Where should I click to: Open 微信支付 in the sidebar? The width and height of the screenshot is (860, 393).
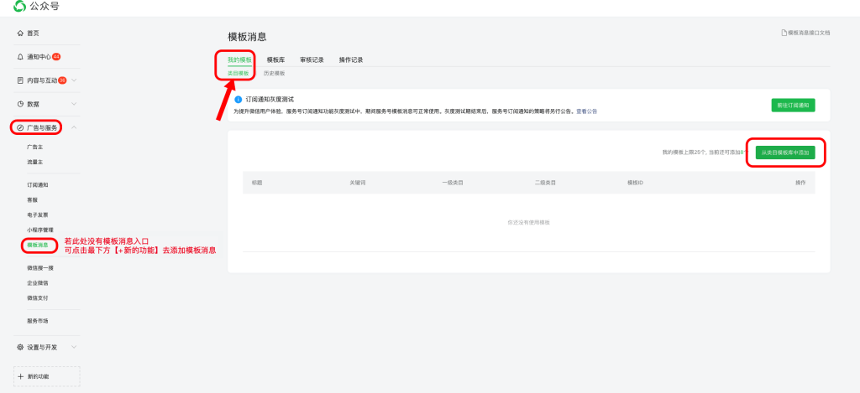pos(38,297)
